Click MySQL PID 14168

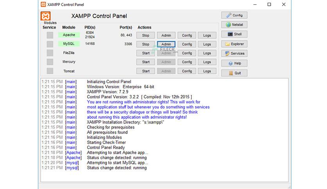(x=90, y=44)
